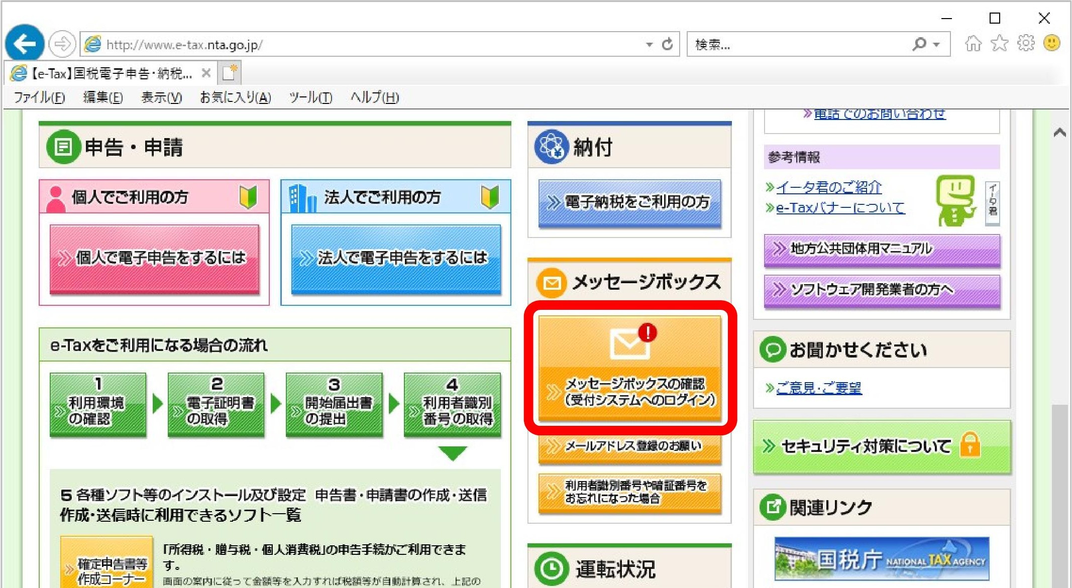Click the 国税庁 National Tax Agency banner
The image size is (1072, 588).
882,558
